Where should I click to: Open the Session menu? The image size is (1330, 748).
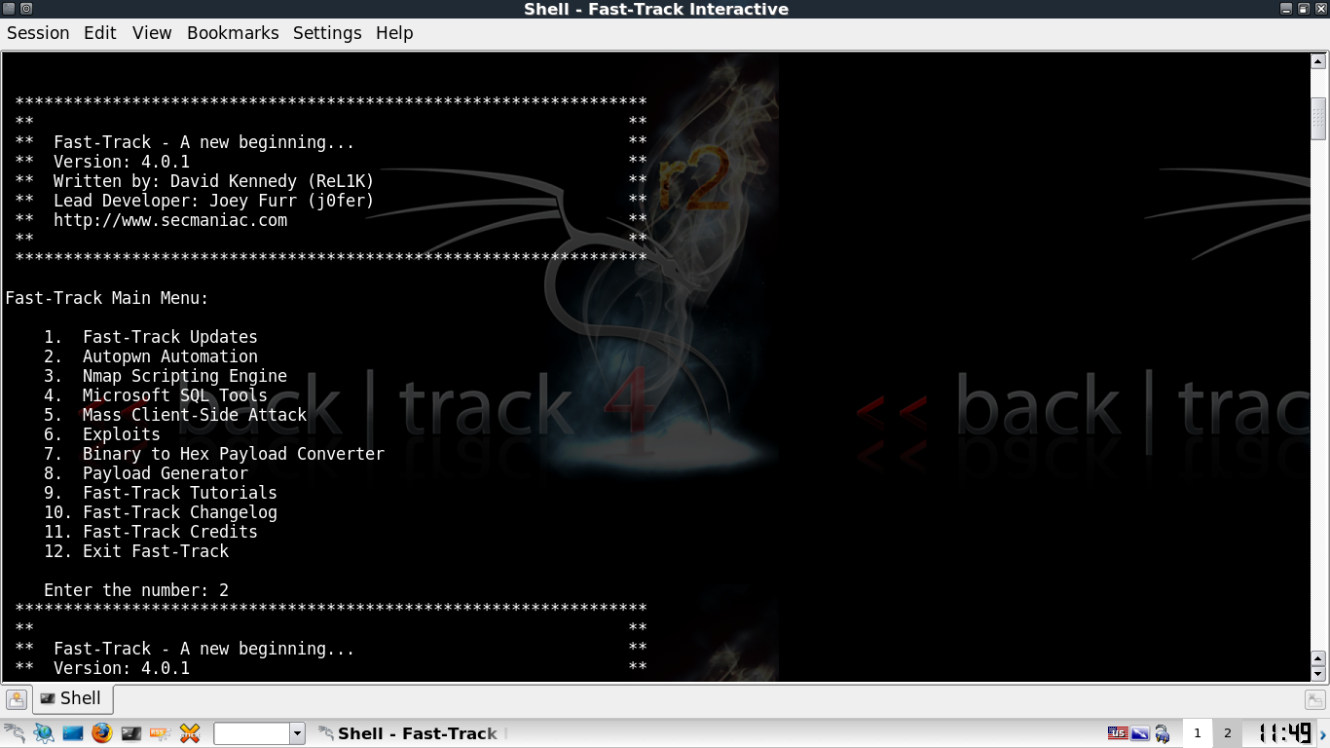(x=38, y=33)
